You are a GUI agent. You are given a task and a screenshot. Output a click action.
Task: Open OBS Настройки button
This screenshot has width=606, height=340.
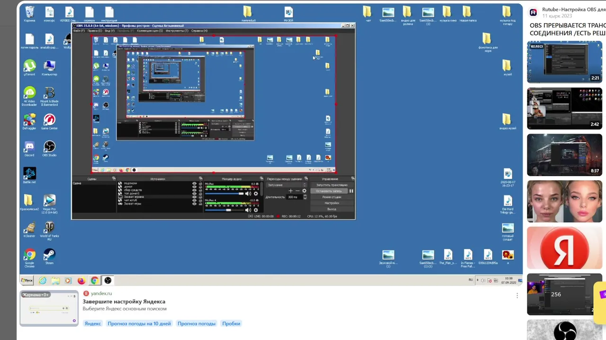(332, 203)
